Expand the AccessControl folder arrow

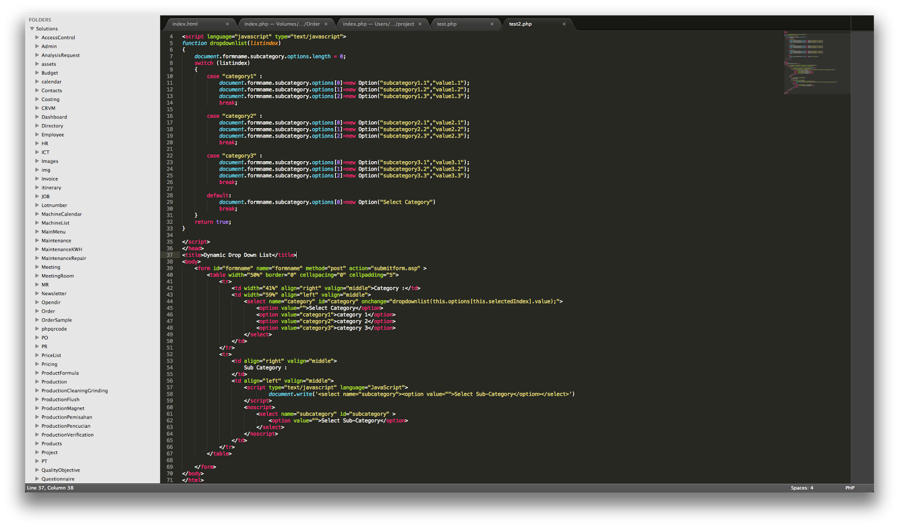[37, 38]
